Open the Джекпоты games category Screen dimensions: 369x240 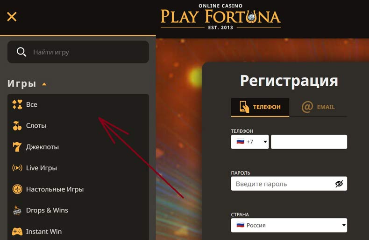click(42, 147)
